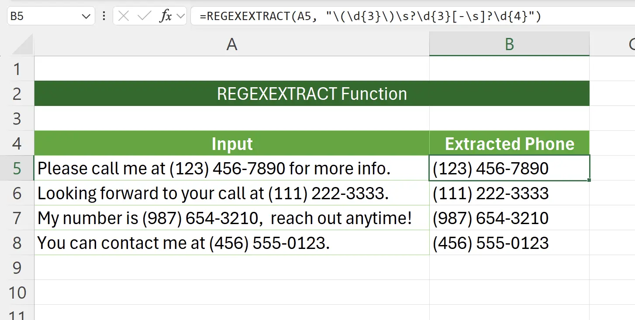635x320 pixels.
Task: Select cell containing (111) 222-3333 result
Action: click(x=509, y=193)
